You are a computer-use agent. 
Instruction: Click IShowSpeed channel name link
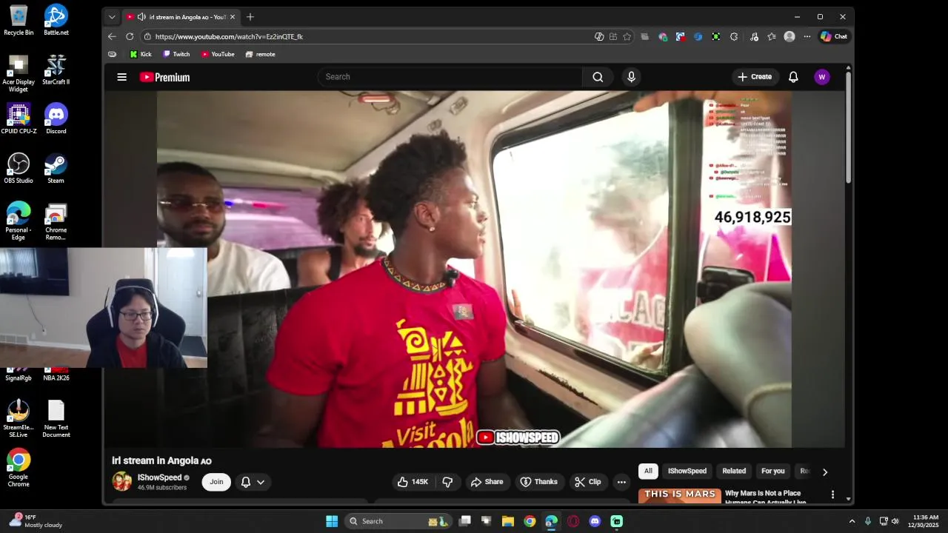point(159,477)
